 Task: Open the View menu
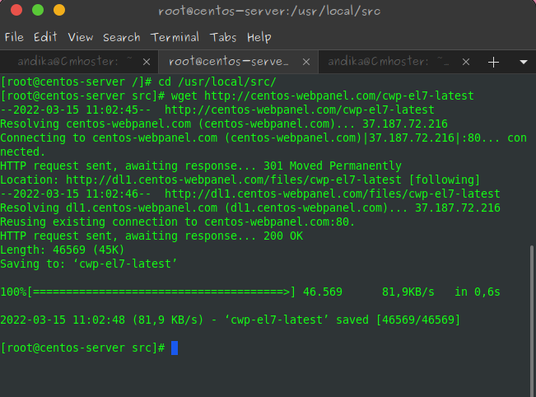click(81, 37)
